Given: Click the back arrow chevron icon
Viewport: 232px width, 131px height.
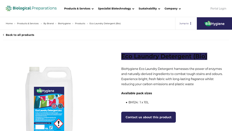Looking at the screenshot, I should pos(3,35).
